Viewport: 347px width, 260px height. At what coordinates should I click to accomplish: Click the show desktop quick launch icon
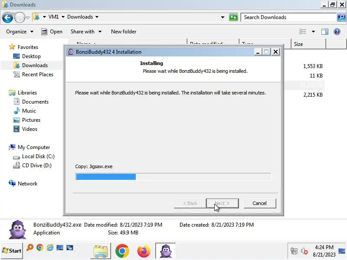60,247
